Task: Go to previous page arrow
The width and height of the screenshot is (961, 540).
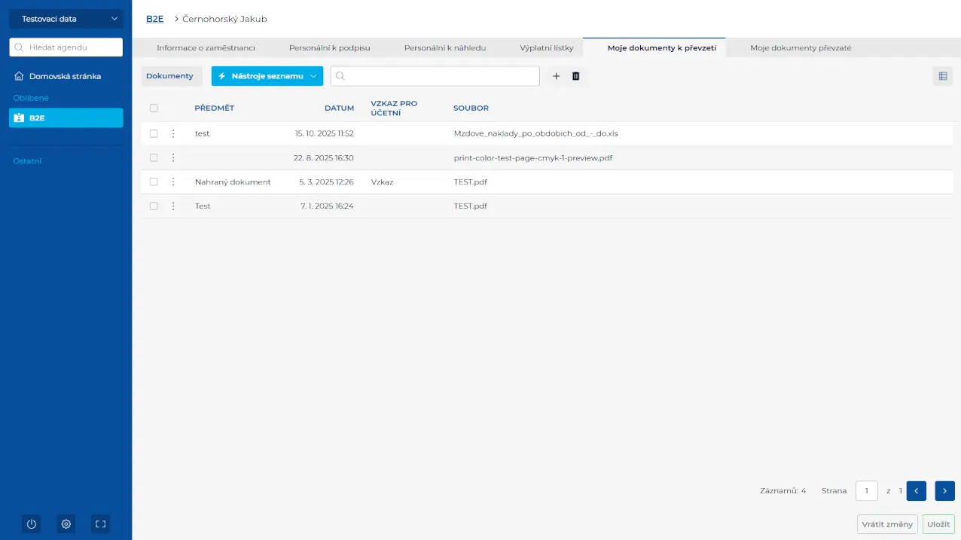Action: [916, 491]
